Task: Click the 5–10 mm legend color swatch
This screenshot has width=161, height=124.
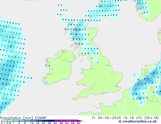Action: tap(28, 121)
